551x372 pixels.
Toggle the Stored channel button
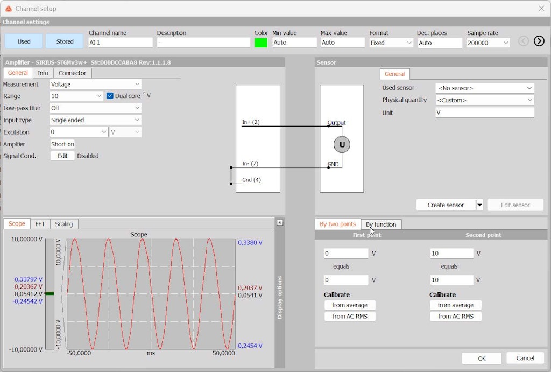(65, 41)
